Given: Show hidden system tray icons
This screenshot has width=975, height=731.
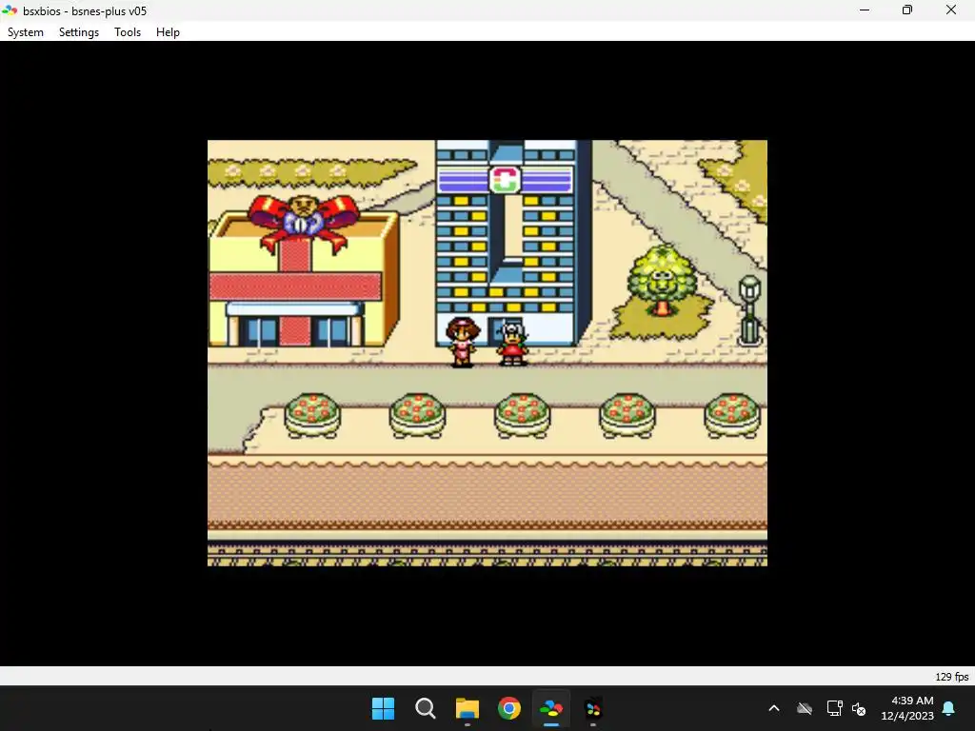Looking at the screenshot, I should [x=774, y=708].
